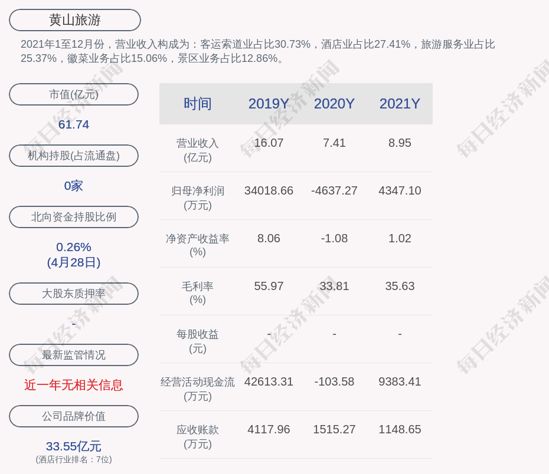The width and height of the screenshot is (549, 474).
Task: Select gross margin 55.97
Action: [x=269, y=287]
